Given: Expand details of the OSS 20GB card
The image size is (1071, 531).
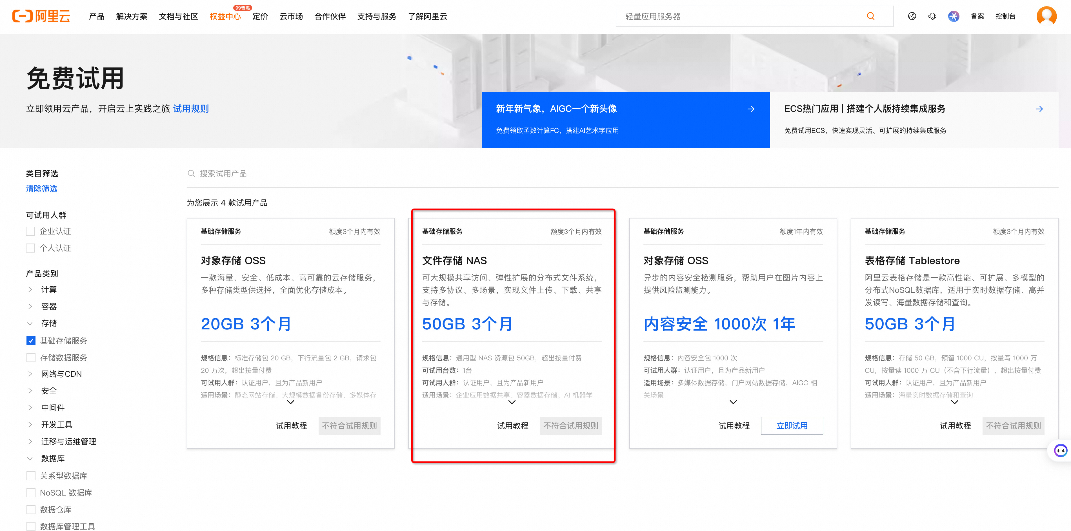Looking at the screenshot, I should 291,402.
